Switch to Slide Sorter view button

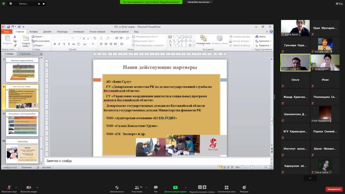coord(224,167)
